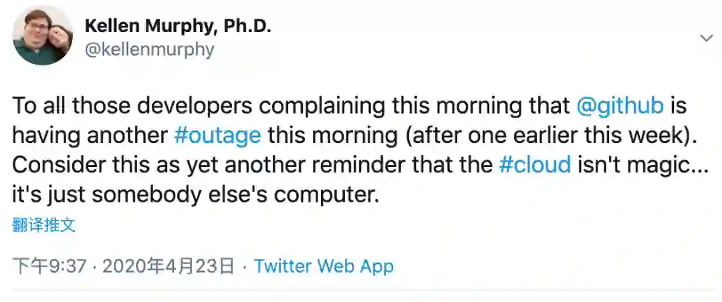
Task: Open the @github mention link
Action: [620, 106]
